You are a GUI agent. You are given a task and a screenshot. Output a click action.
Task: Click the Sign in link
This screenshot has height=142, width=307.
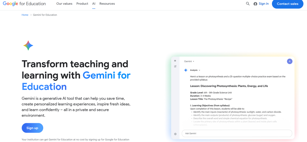[x=264, y=4]
